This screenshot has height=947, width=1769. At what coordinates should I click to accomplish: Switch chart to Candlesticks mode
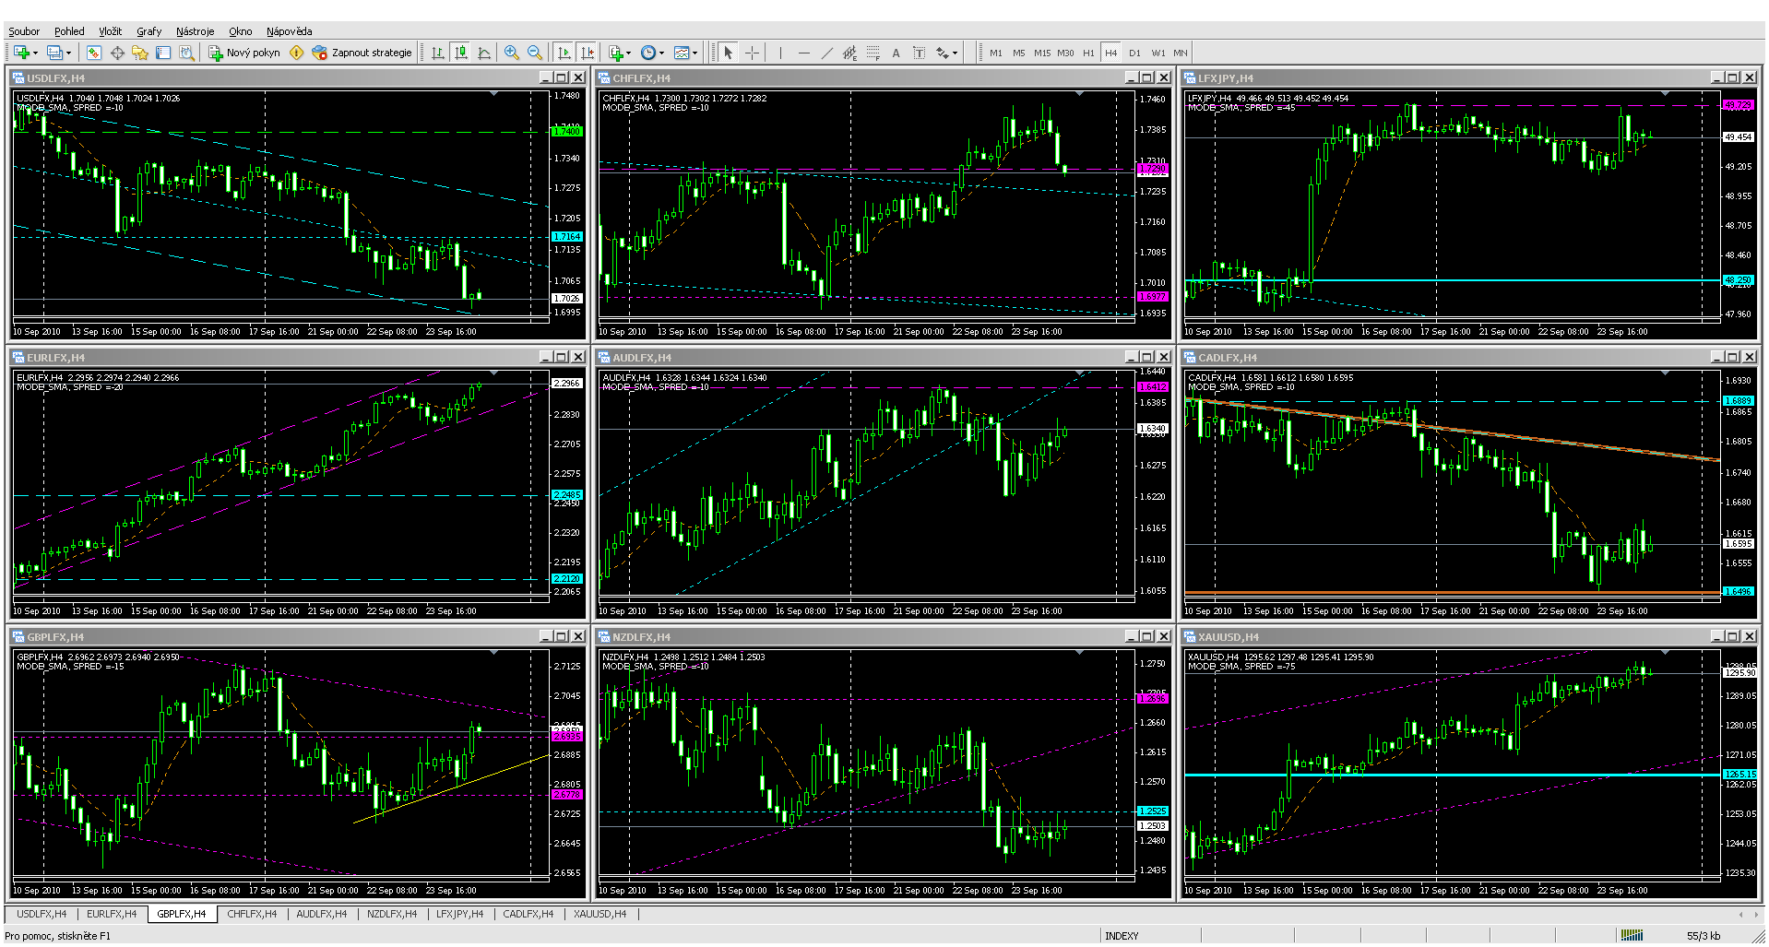click(461, 53)
